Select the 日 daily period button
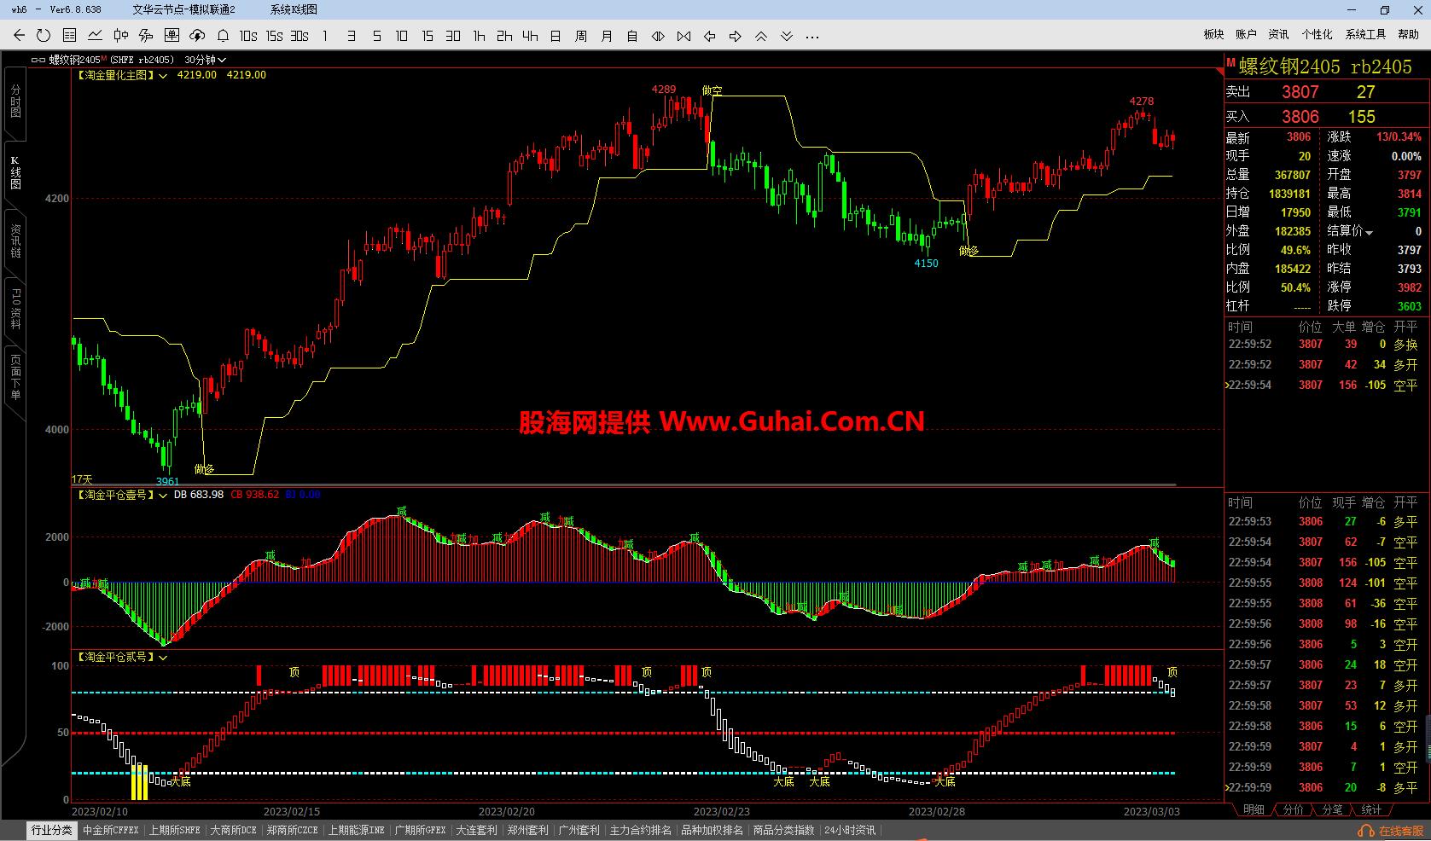This screenshot has height=841, width=1431. (x=555, y=36)
